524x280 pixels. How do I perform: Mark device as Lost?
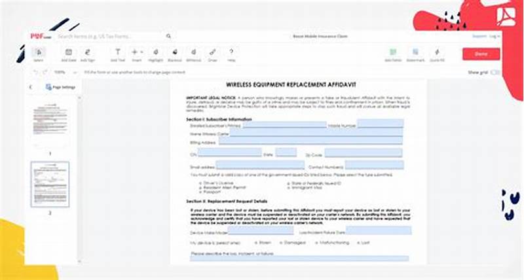click(364, 243)
